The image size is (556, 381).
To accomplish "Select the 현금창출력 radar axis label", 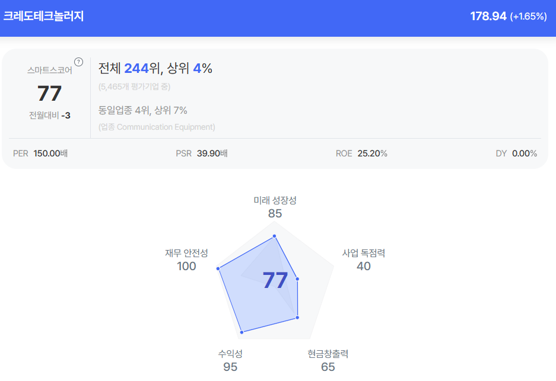I will click(328, 354).
